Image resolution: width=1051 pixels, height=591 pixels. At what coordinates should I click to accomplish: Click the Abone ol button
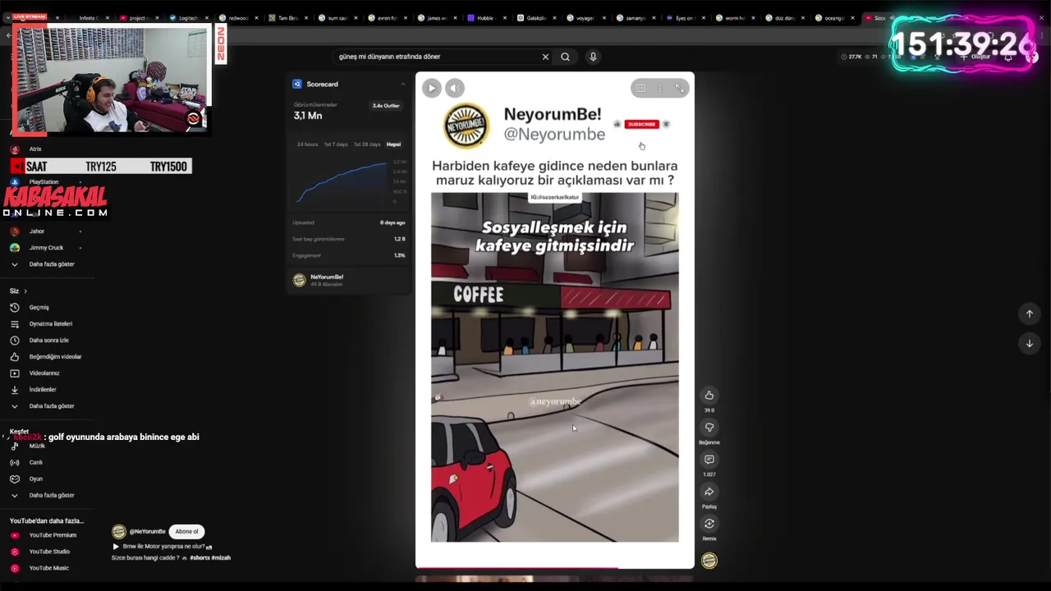click(186, 531)
